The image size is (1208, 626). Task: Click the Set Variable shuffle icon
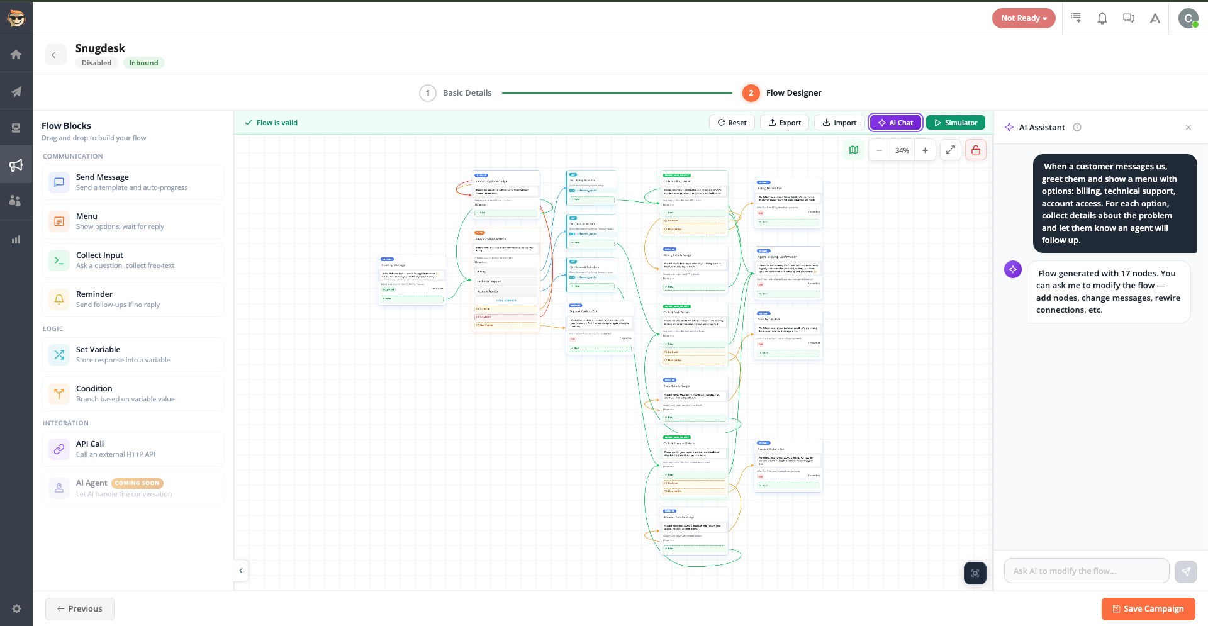[x=59, y=355]
